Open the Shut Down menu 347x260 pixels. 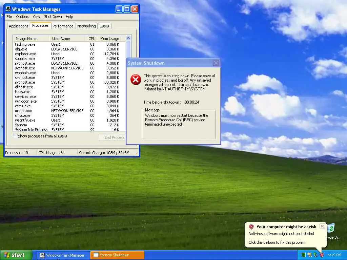[x=53, y=17]
